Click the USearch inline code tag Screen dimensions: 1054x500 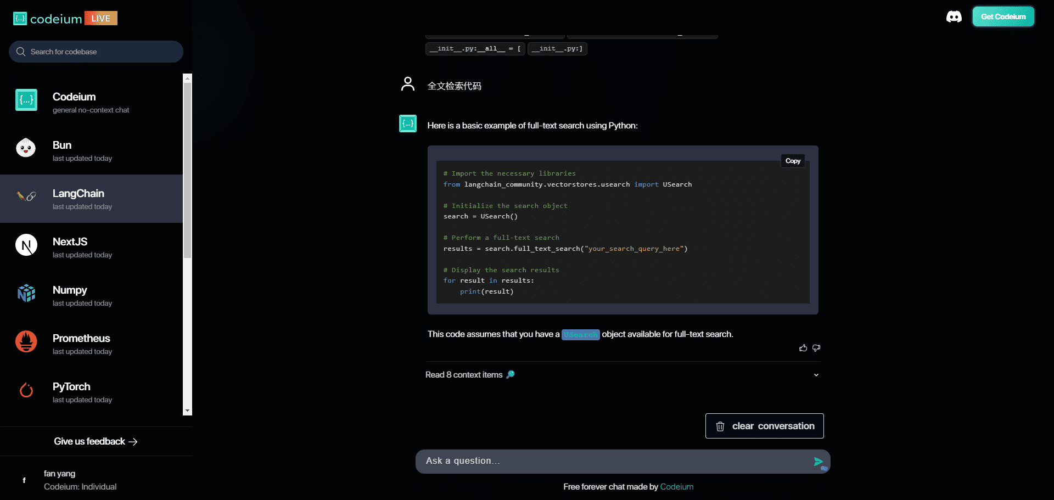tap(580, 335)
